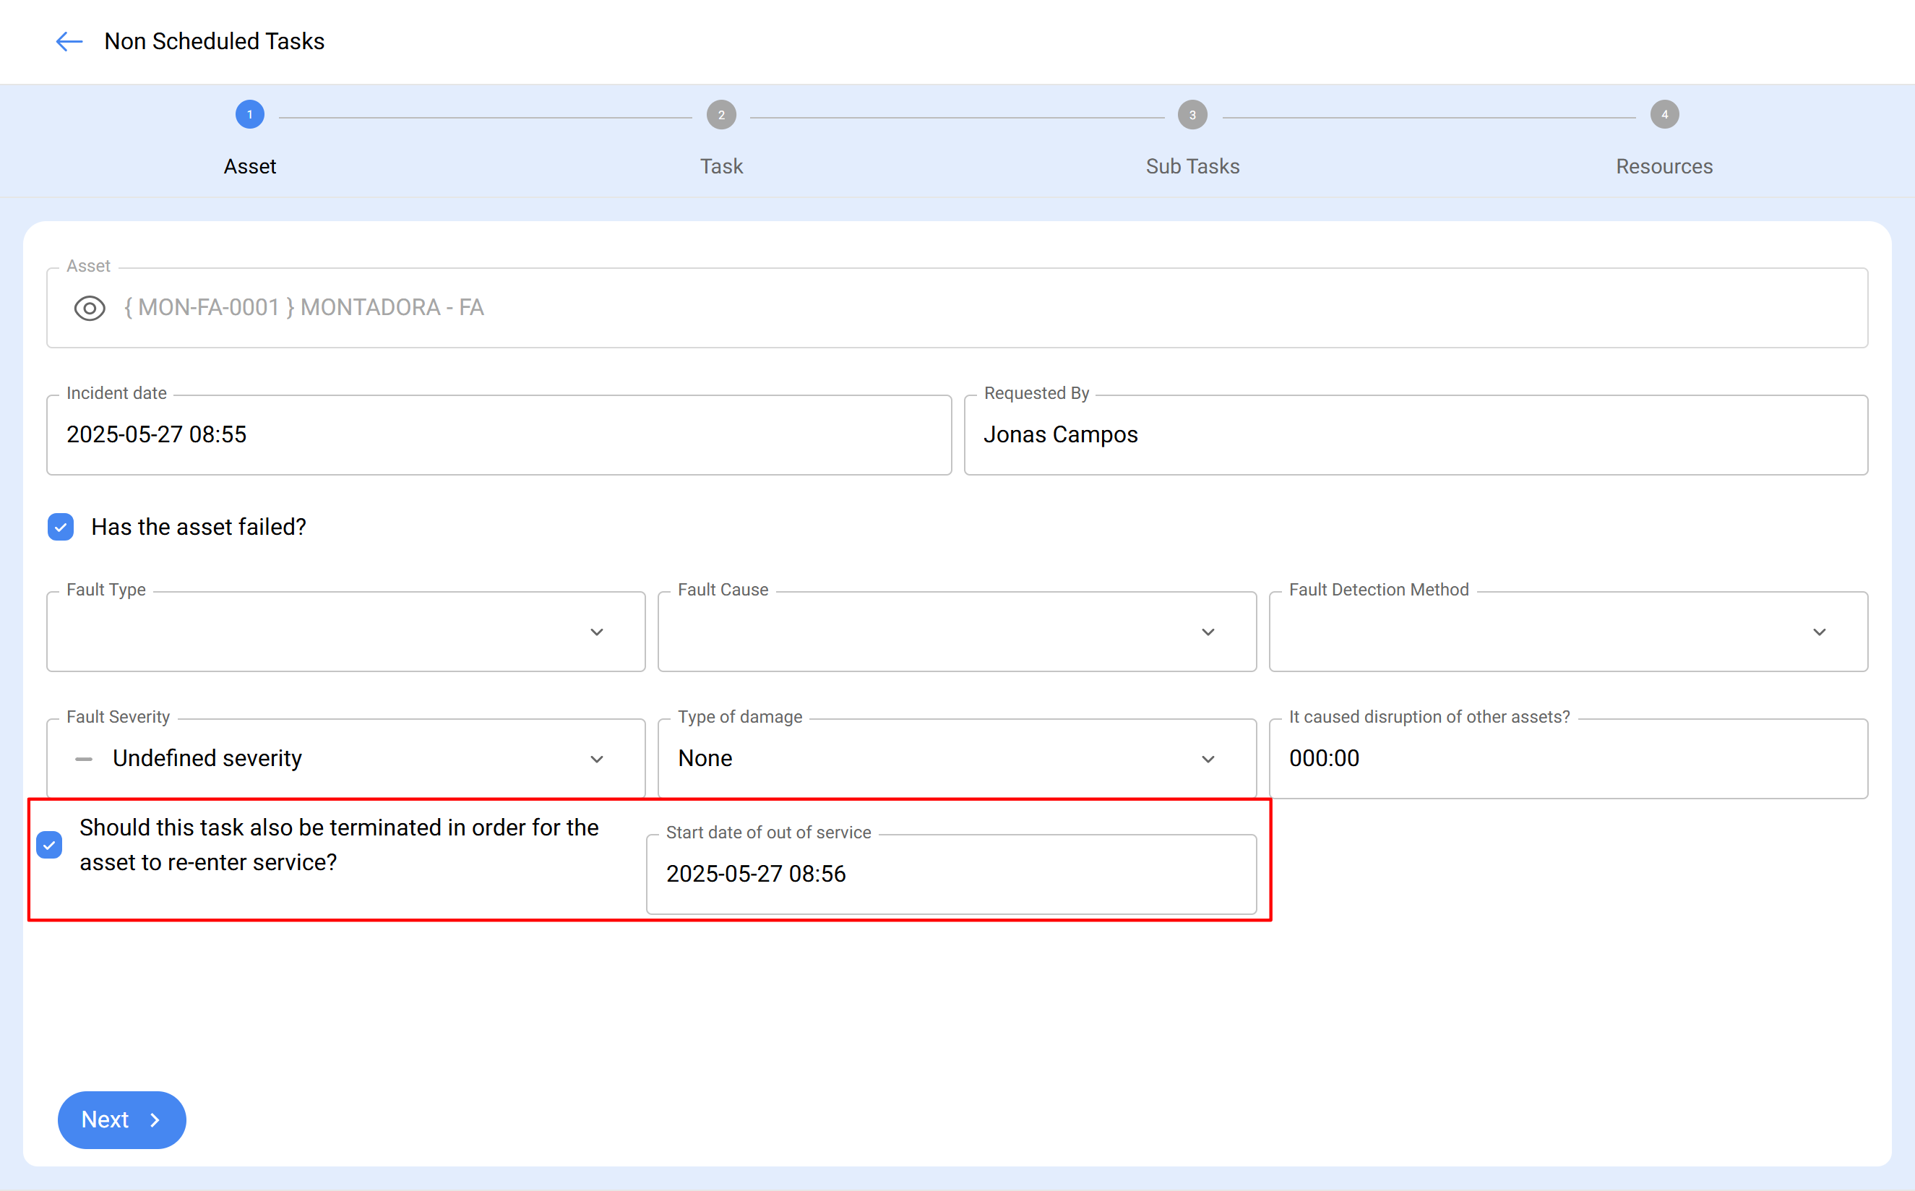Click the Non Scheduled Tasks title
The image size is (1915, 1191).
click(x=214, y=41)
